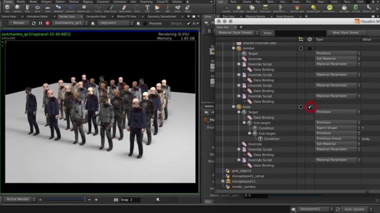Select the Font shelf tool
380x213 pixels.
click(147, 8)
